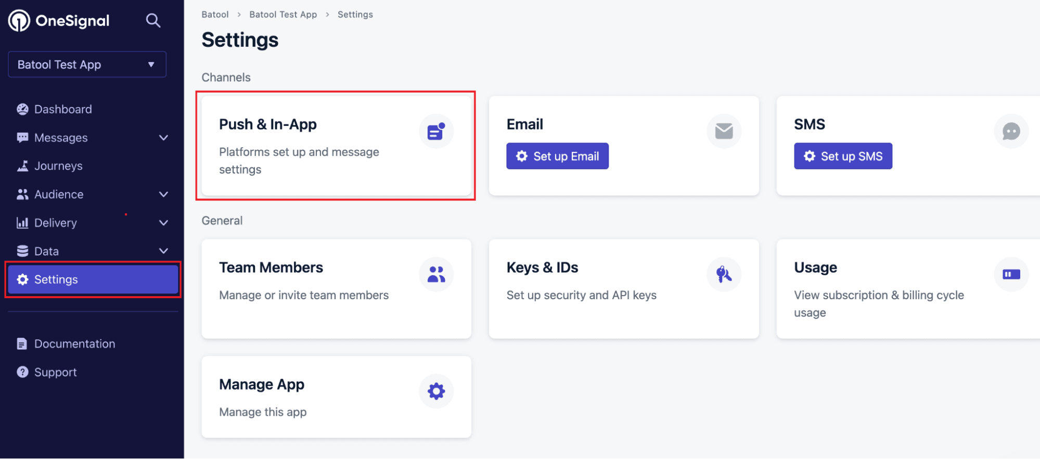Screen dimensions: 1040x459
Task: Click the SMS chat bubble icon
Action: pyautogui.click(x=1010, y=132)
